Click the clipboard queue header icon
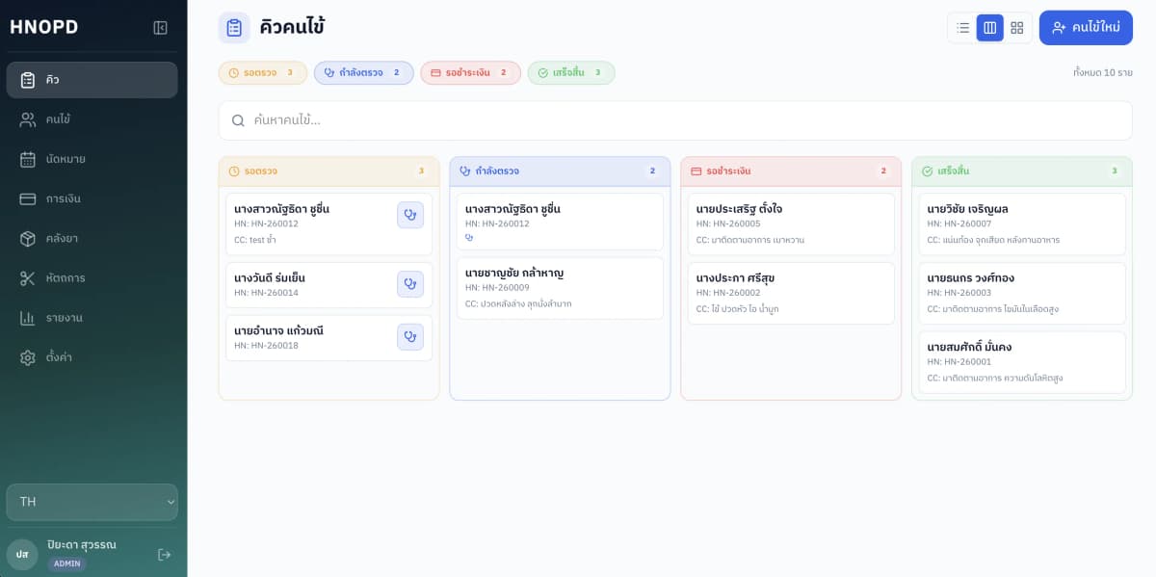 [x=234, y=28]
